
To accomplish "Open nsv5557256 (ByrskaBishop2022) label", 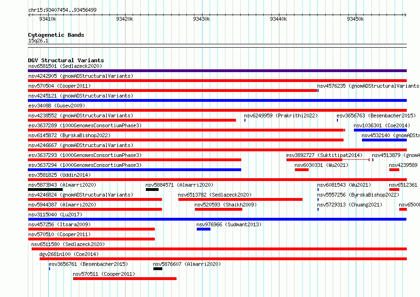I will pos(358,195).
